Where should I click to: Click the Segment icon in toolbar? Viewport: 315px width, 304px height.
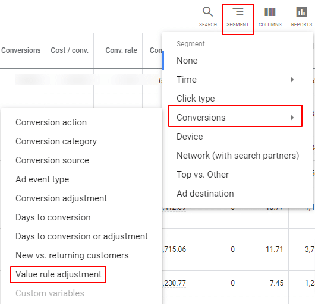238,12
